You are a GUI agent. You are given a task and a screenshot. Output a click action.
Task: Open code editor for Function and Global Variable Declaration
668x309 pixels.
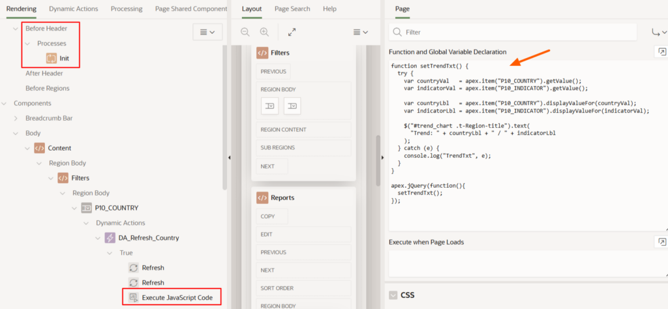(x=661, y=51)
